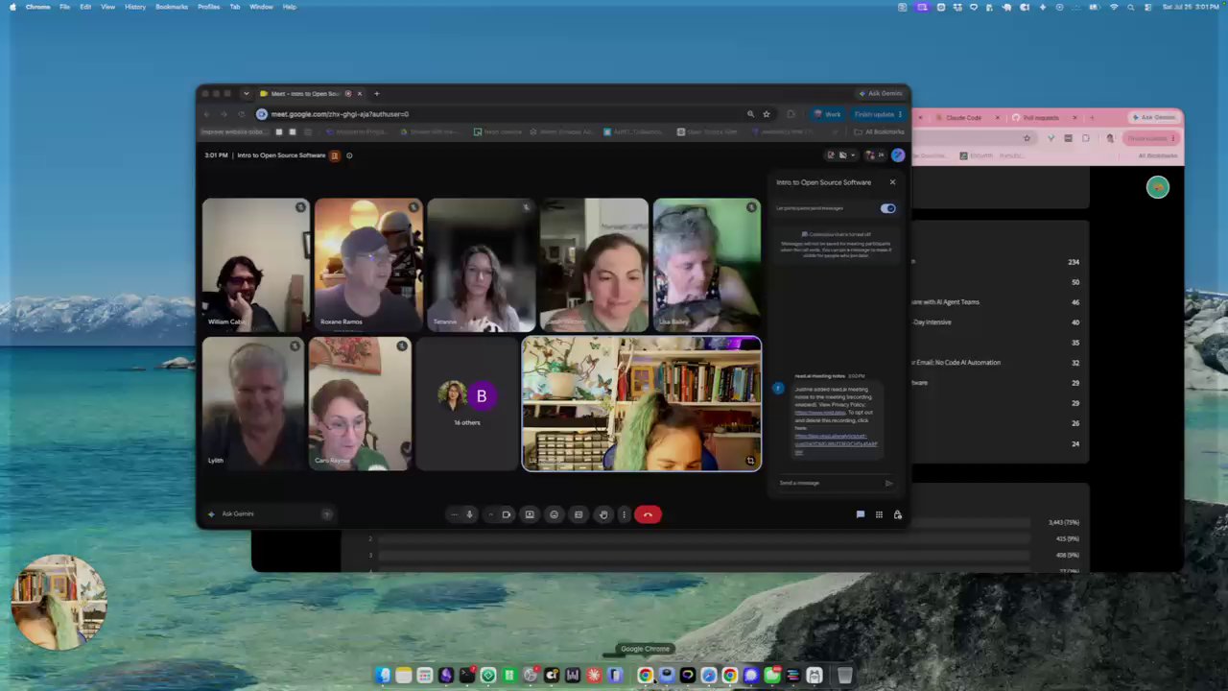
Task: Turn off the camera in Meet
Action: click(507, 514)
